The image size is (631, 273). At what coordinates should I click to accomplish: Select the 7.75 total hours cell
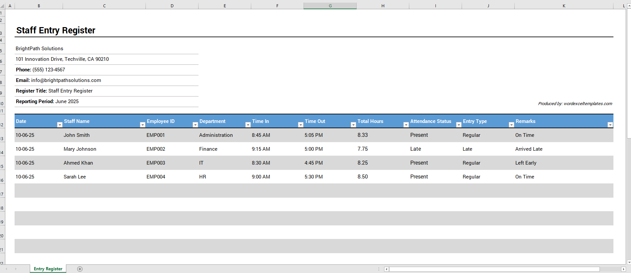click(x=383, y=149)
